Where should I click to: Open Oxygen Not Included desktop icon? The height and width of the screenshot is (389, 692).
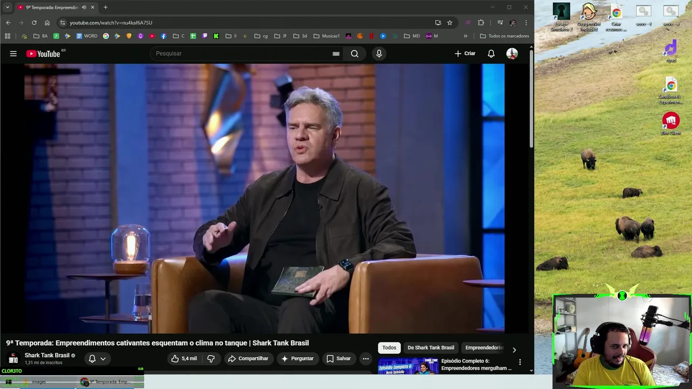click(x=589, y=17)
